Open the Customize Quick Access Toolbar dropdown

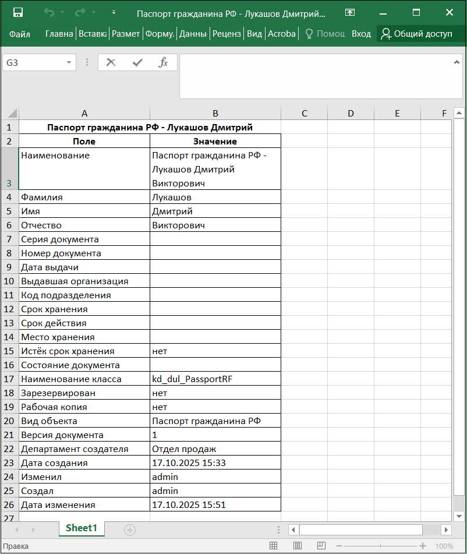pos(114,12)
